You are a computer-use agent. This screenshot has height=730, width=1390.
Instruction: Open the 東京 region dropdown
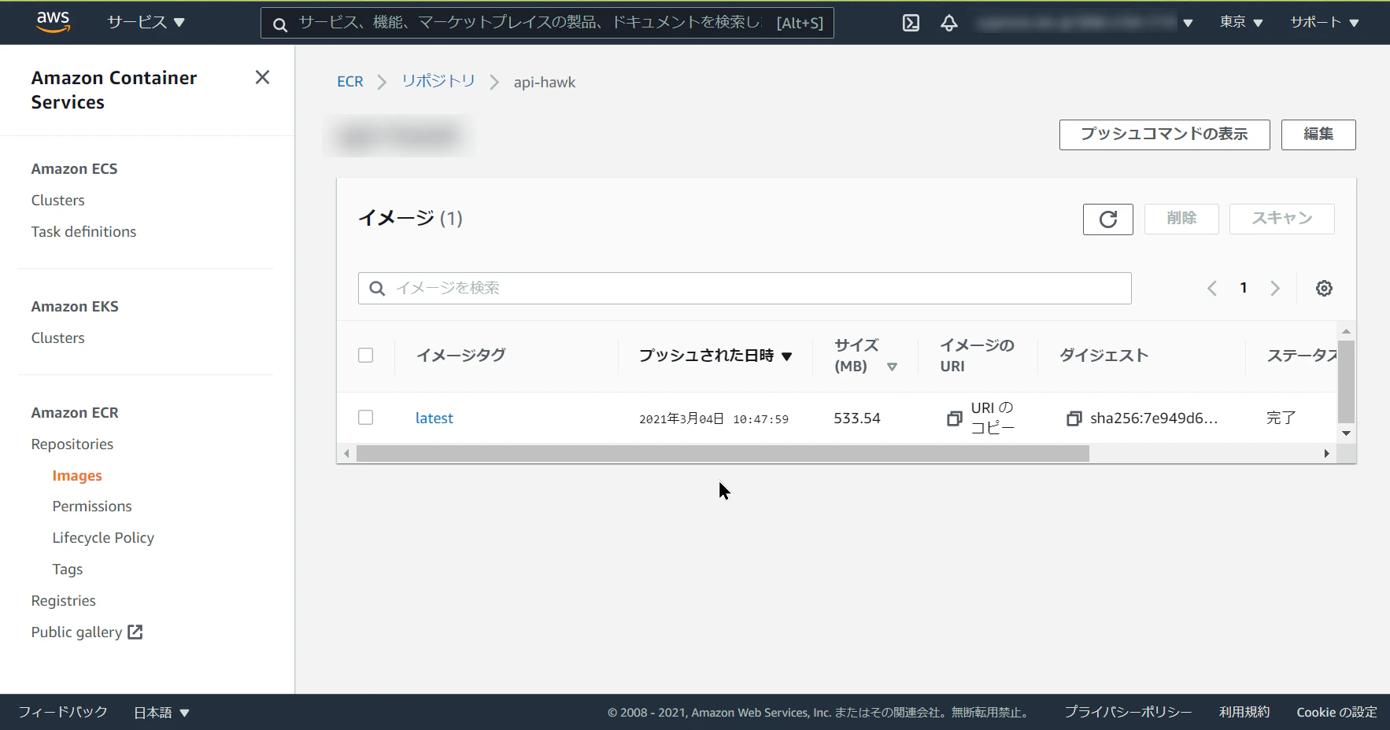point(1241,22)
